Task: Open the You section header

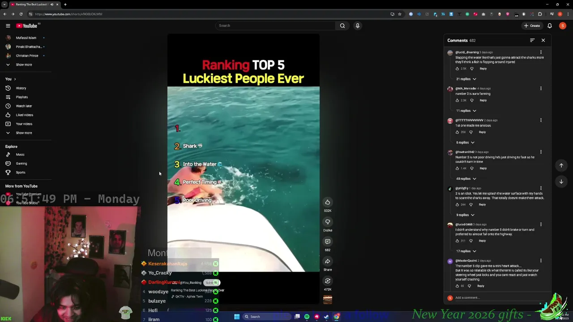Action: tap(10, 79)
